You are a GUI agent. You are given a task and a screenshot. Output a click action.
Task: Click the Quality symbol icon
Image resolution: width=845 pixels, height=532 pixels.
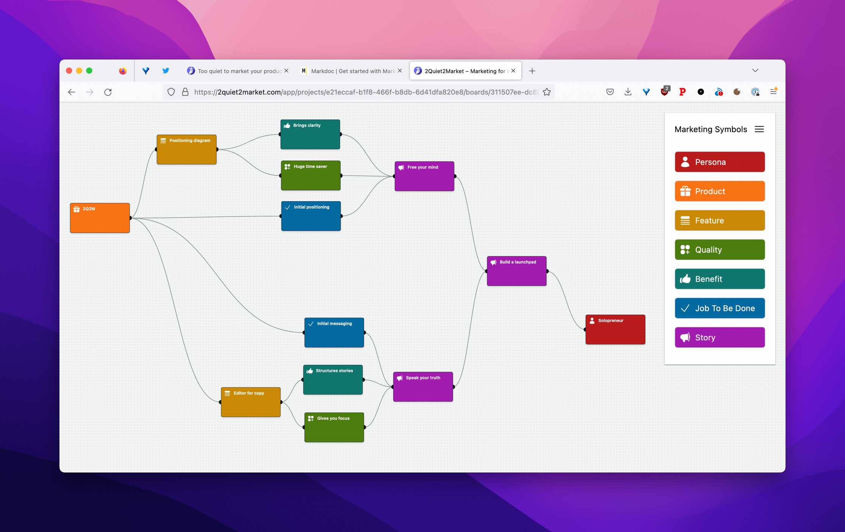(685, 250)
